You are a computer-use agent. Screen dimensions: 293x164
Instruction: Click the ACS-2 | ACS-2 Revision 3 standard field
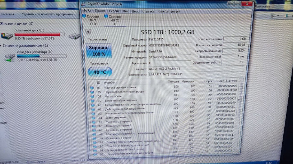[x=196, y=69]
